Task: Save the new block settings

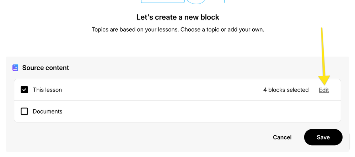Action: tap(323, 137)
